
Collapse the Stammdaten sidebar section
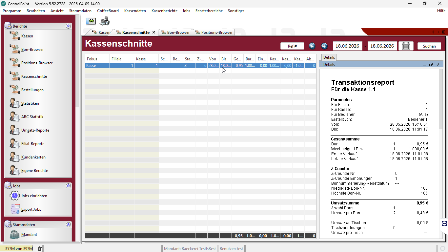coord(68,224)
